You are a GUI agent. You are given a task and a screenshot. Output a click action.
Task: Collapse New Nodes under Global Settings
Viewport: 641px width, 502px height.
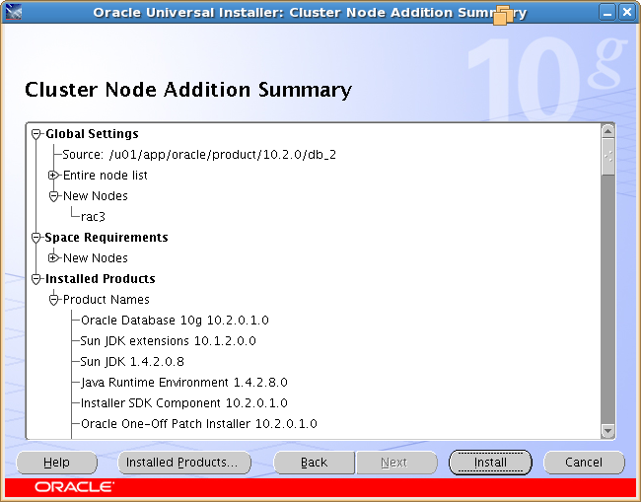click(53, 196)
